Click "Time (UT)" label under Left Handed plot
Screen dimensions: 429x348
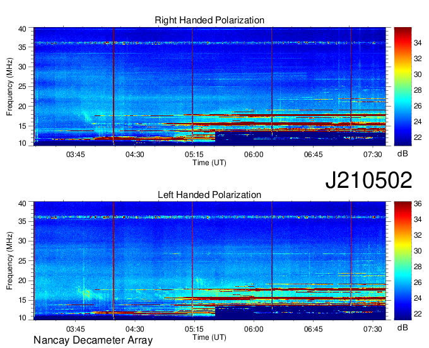point(209,337)
